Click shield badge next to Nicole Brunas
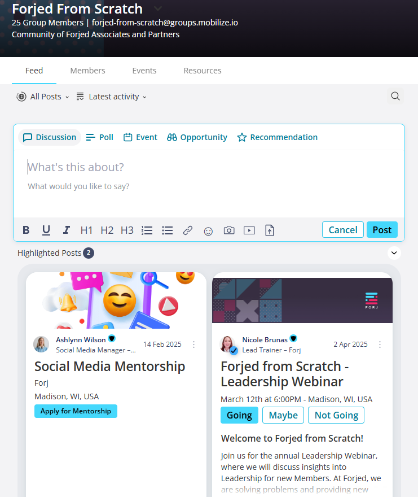This screenshot has height=497, width=418. pos(293,338)
